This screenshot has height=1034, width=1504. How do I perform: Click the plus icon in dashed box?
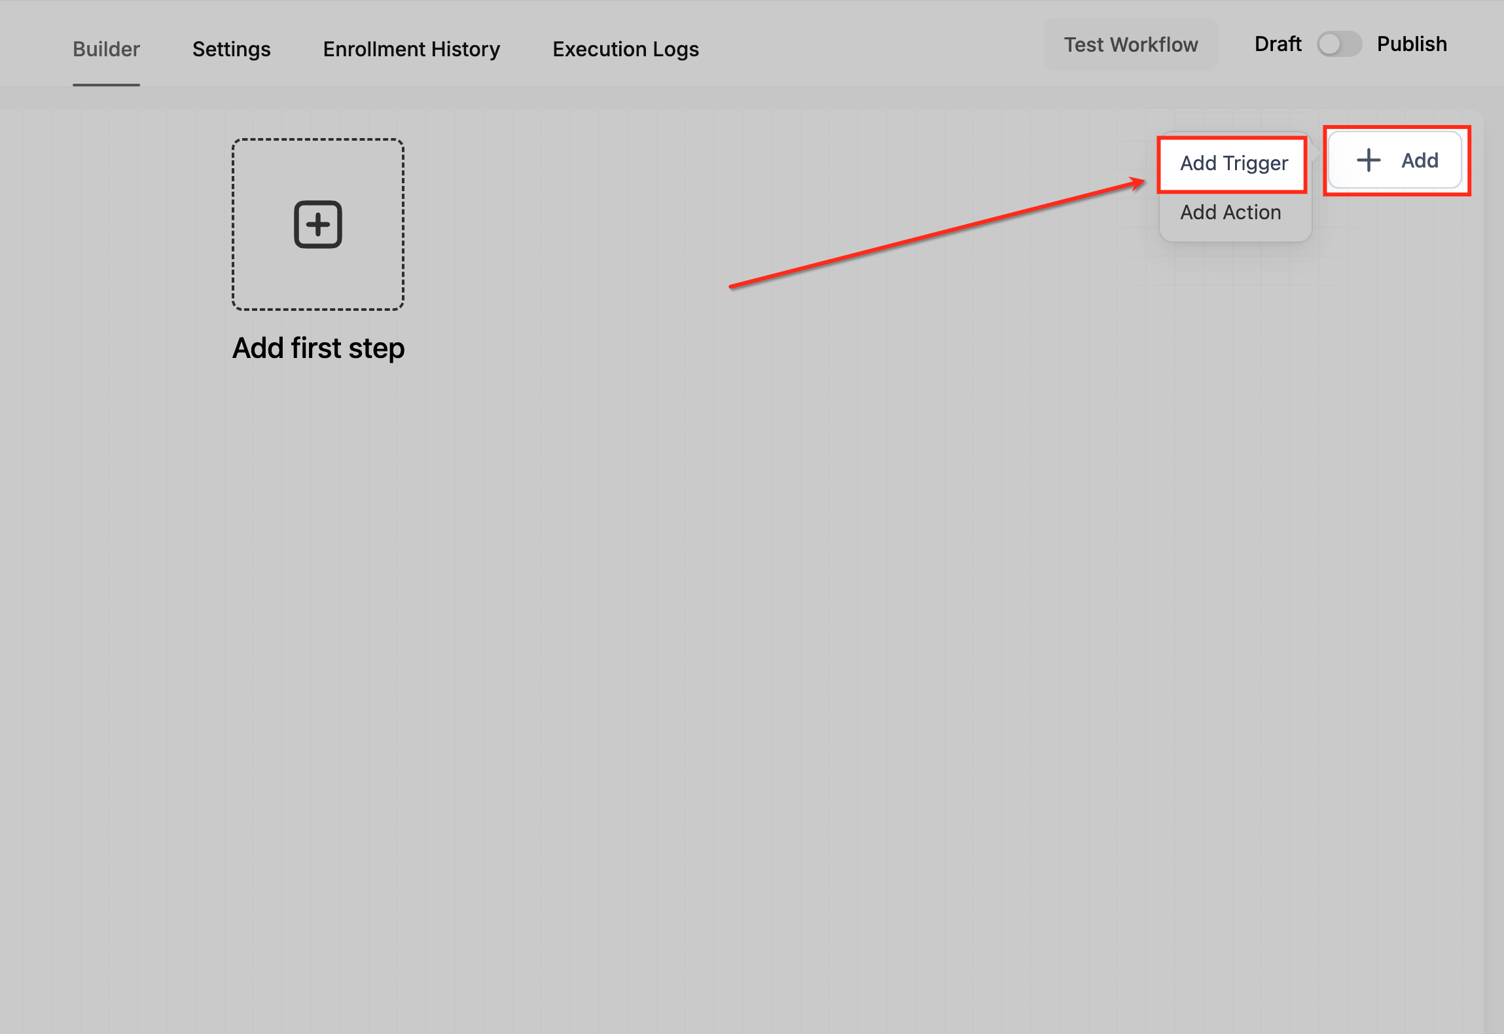[318, 224]
